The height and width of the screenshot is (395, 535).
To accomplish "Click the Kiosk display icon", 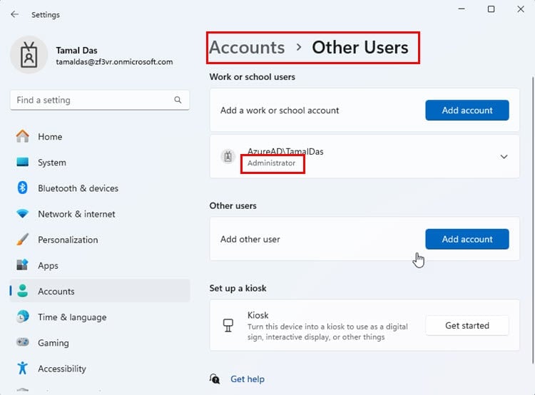I will pyautogui.click(x=228, y=325).
